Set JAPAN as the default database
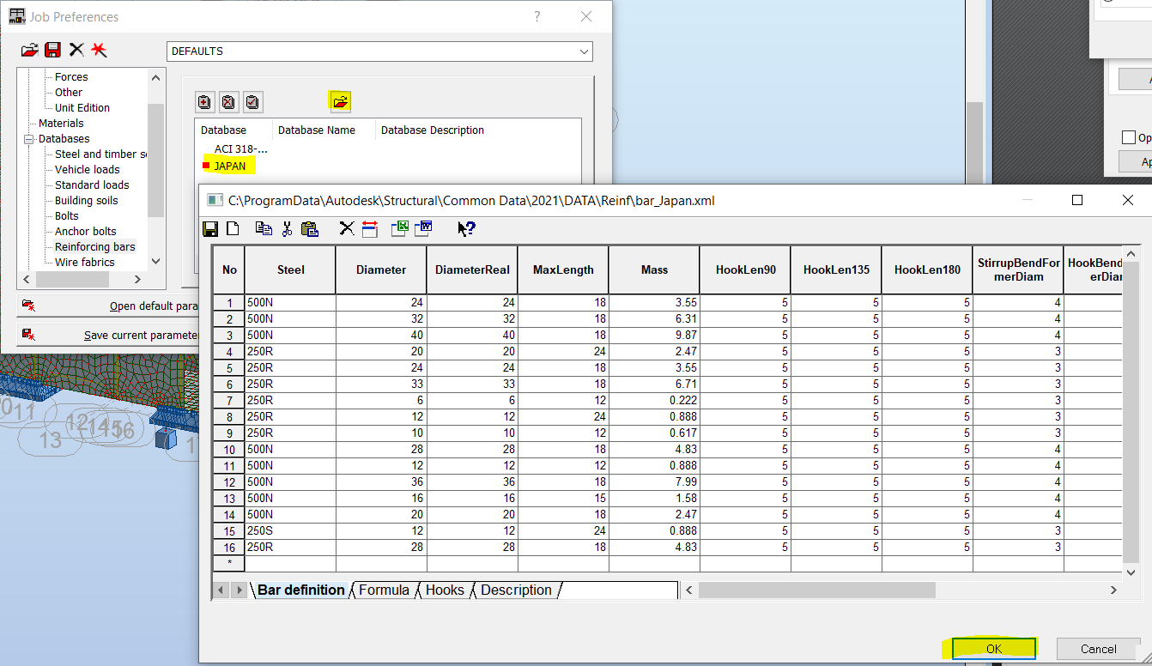The width and height of the screenshot is (1152, 666). (x=252, y=101)
